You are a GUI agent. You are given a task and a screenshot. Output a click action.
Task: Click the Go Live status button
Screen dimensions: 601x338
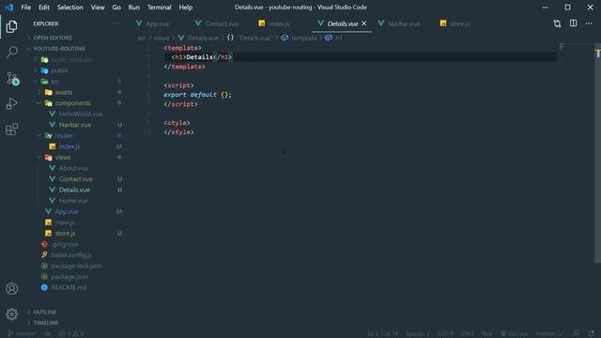pyautogui.click(x=514, y=334)
